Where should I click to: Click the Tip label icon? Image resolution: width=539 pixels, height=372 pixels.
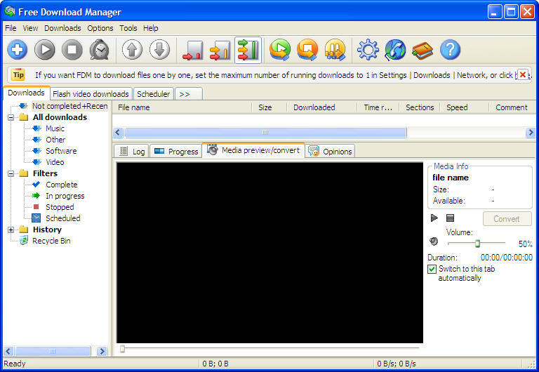point(18,74)
